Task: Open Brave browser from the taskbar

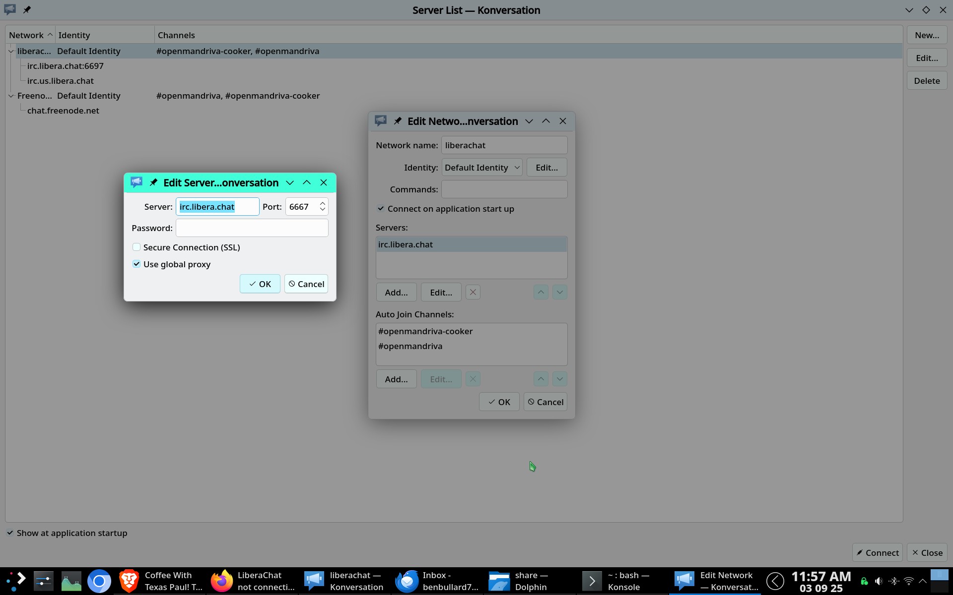Action: tap(129, 581)
